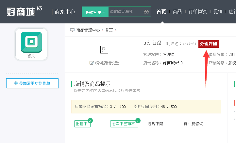Open the 订单物流 top menu item
Image resolution: width=236 pixels, height=143 pixels.
coord(197,11)
